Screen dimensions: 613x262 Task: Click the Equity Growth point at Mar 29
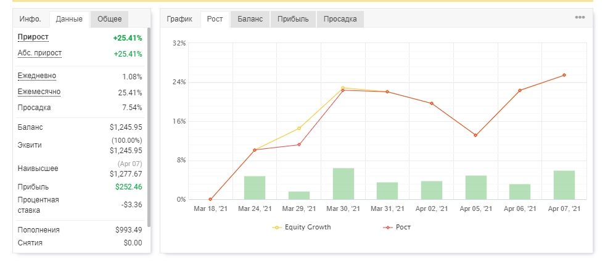(299, 129)
